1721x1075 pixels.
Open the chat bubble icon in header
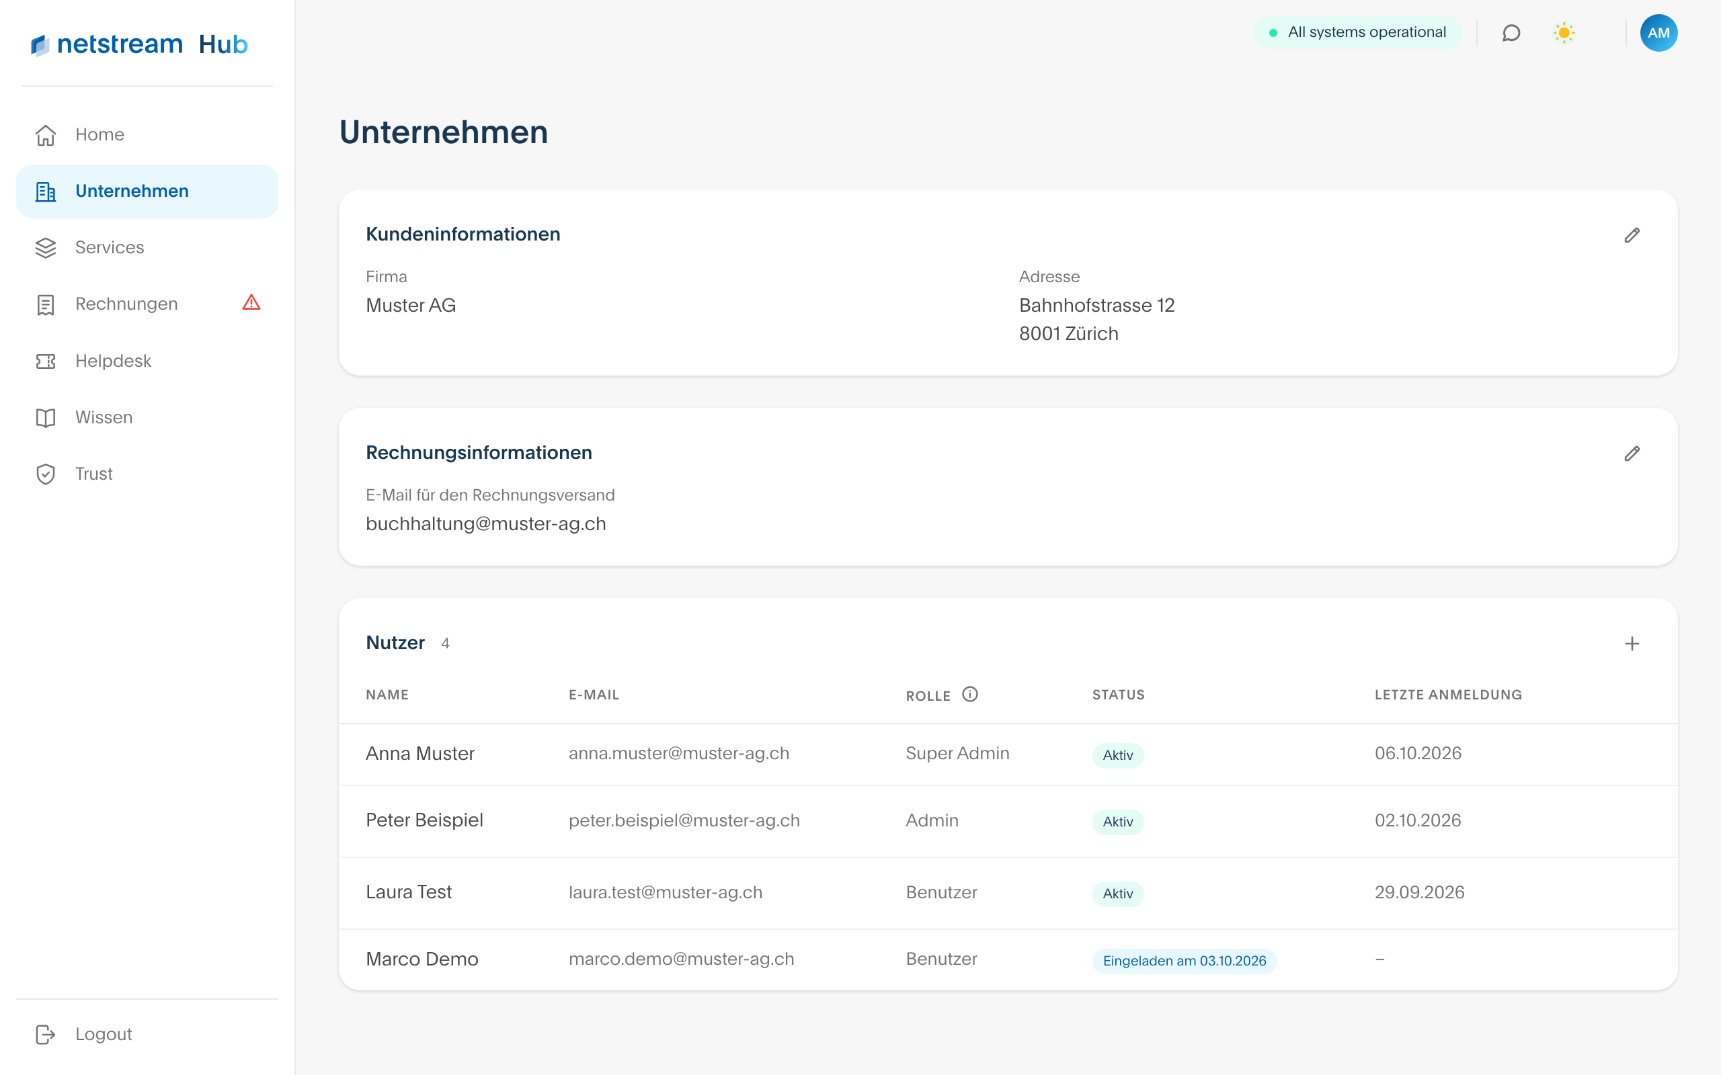tap(1511, 33)
